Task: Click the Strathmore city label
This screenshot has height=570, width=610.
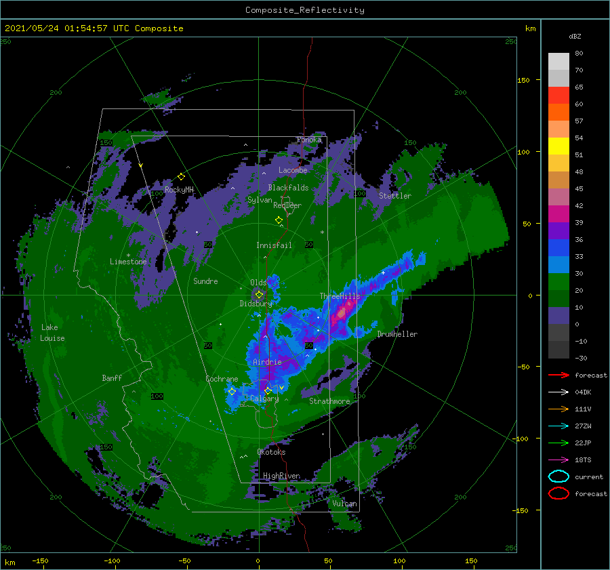Action: click(x=329, y=401)
